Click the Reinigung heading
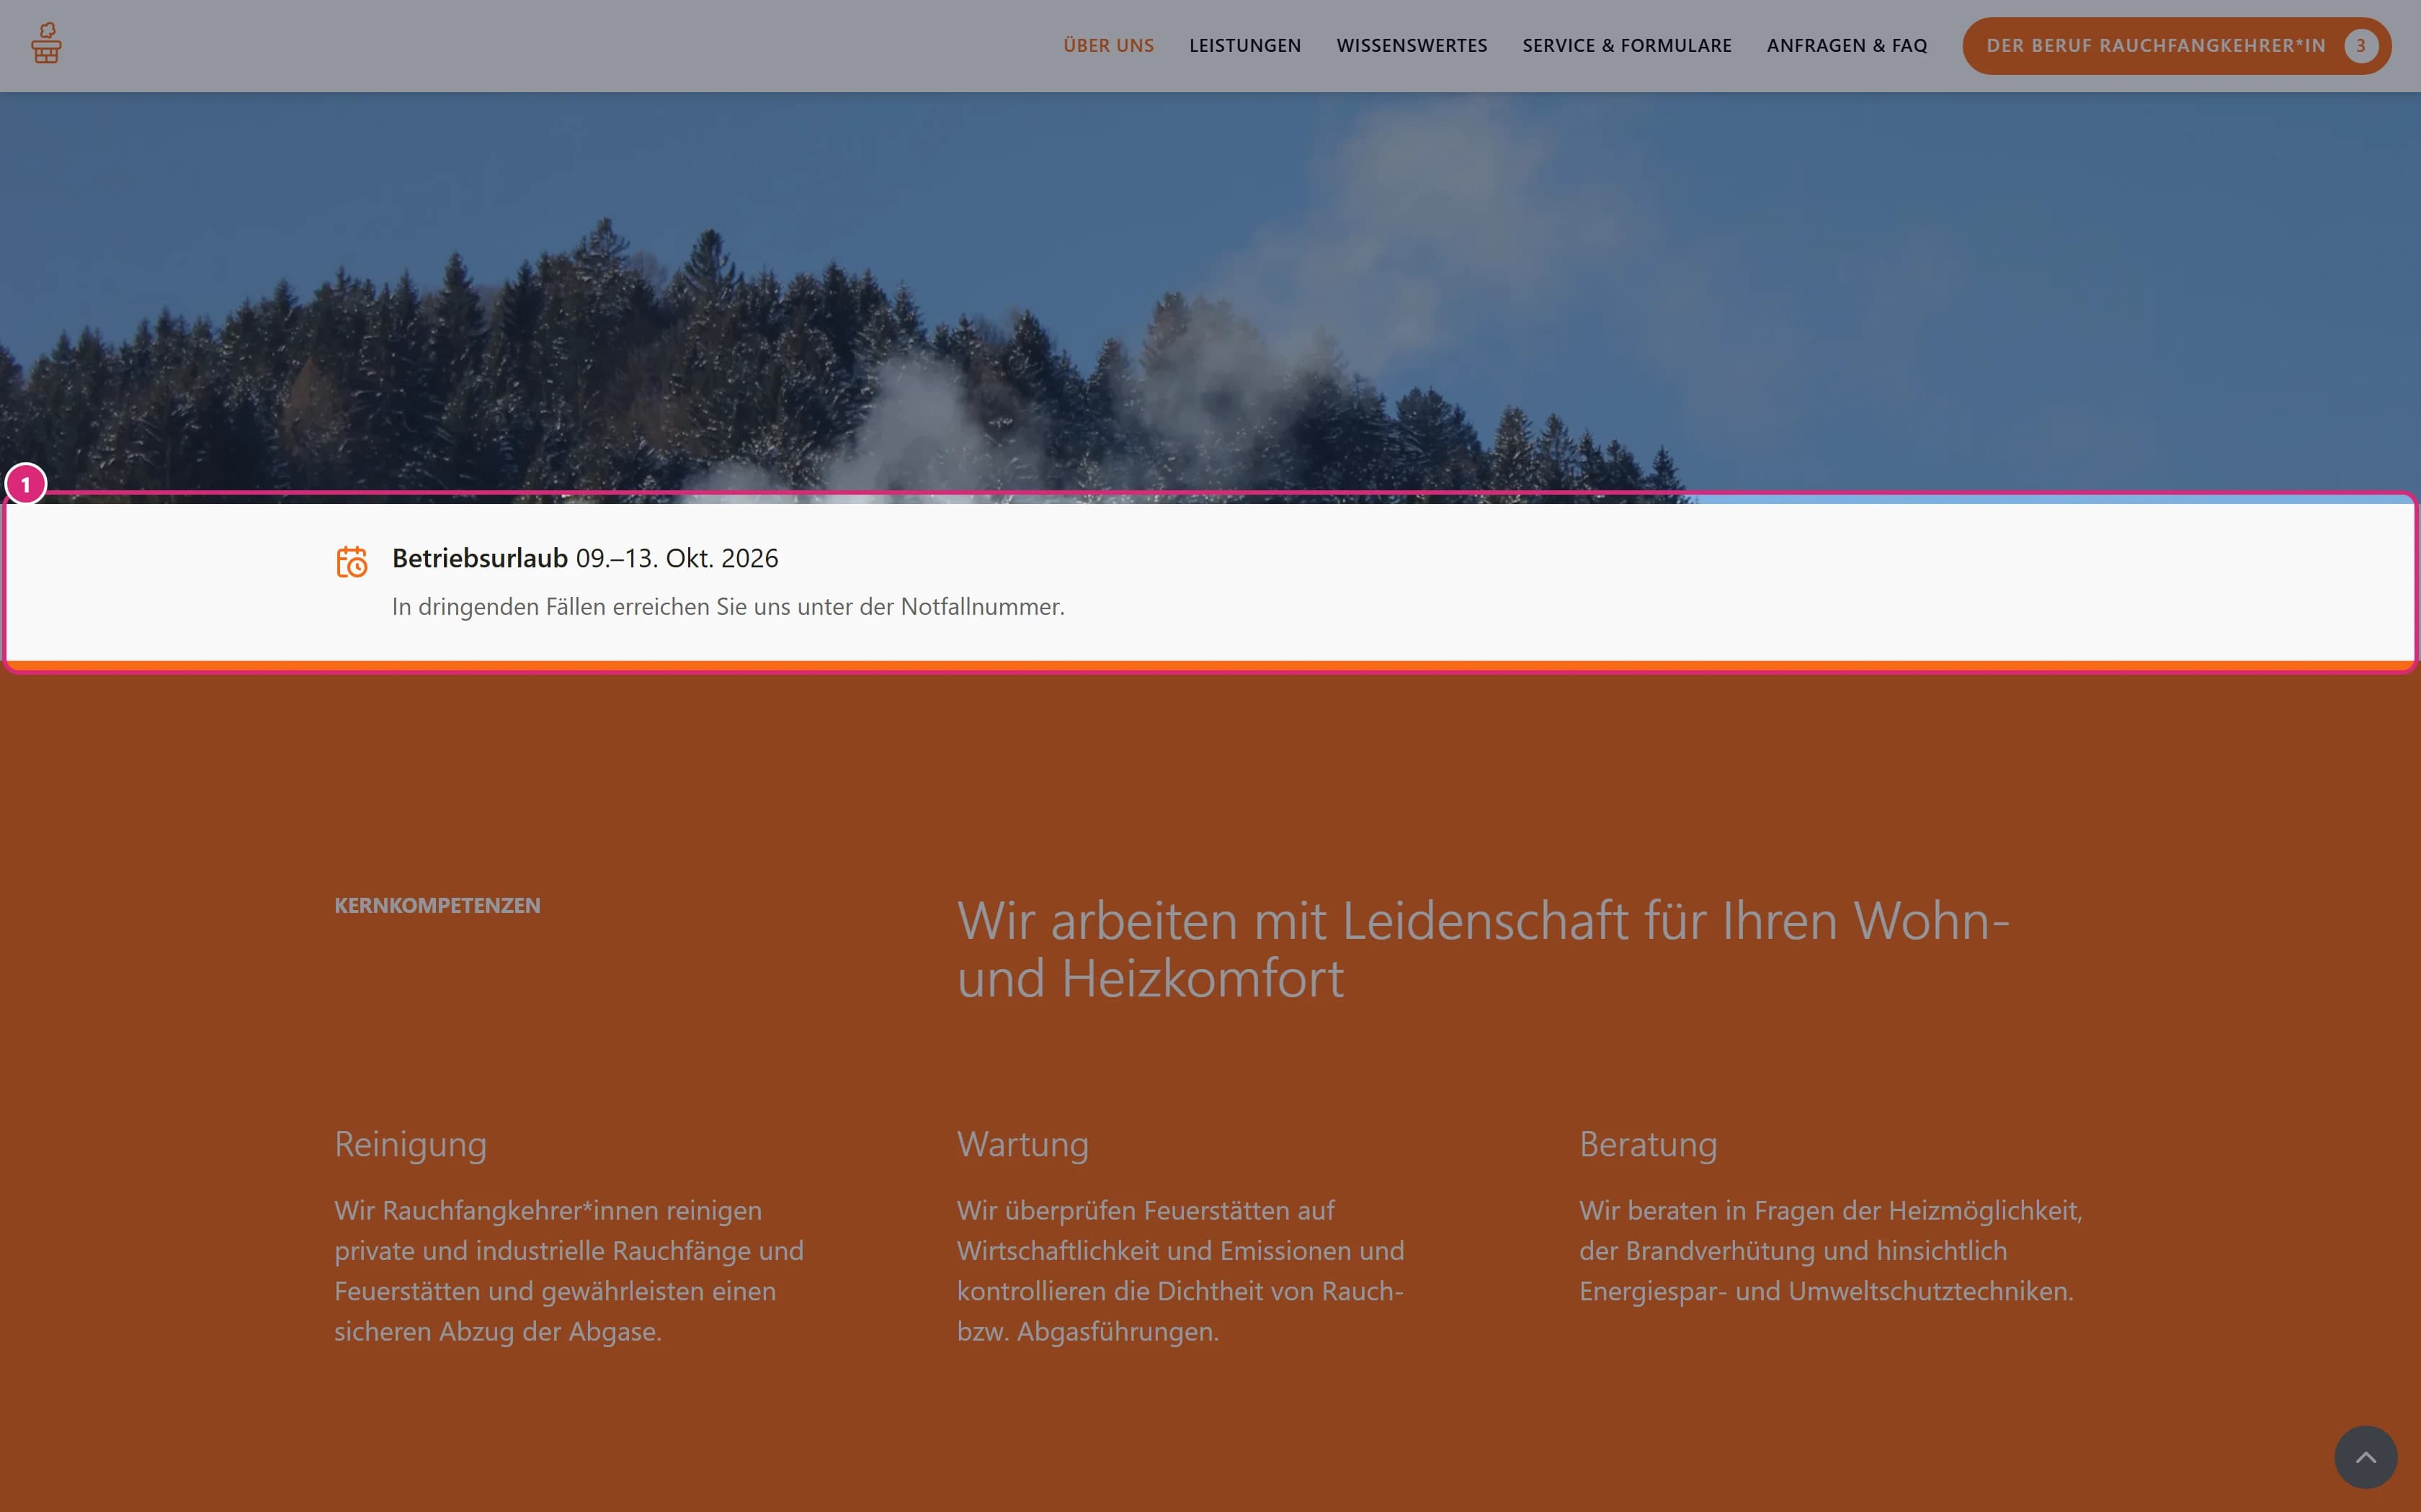Viewport: 2421px width, 1512px height. [x=410, y=1144]
